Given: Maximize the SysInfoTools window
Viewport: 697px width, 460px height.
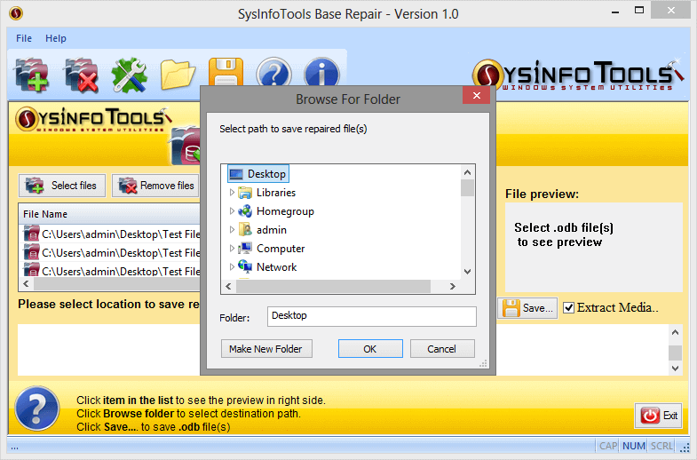Looking at the screenshot, I should (639, 11).
